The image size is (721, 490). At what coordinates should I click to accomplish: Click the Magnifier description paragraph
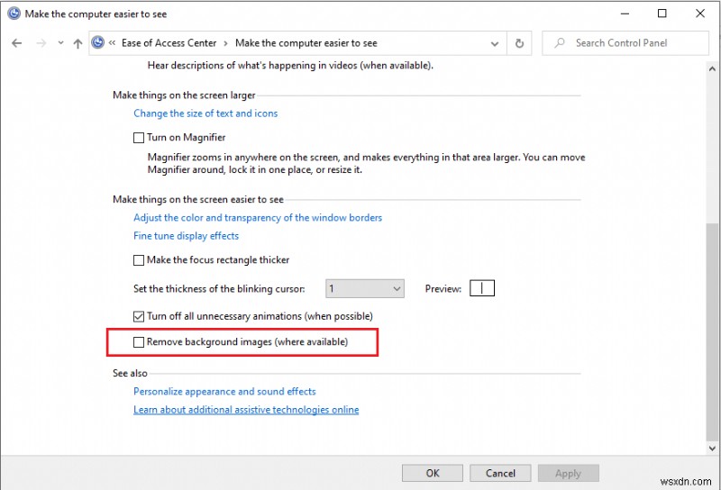pyautogui.click(x=366, y=164)
